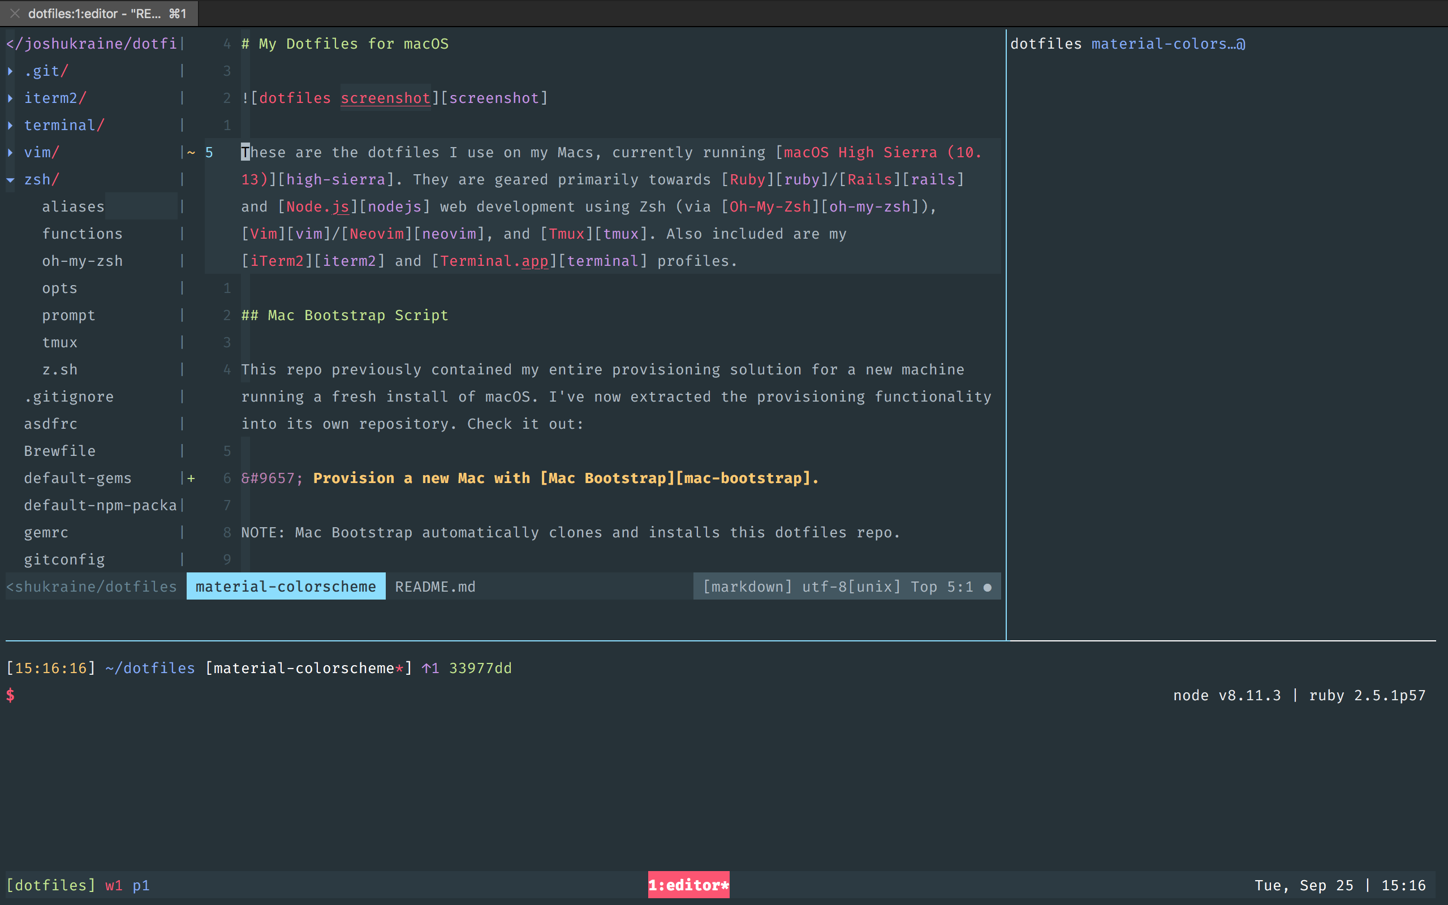Click the Oh-My-Zsh link text
This screenshot has height=905, width=1448.
click(x=770, y=206)
